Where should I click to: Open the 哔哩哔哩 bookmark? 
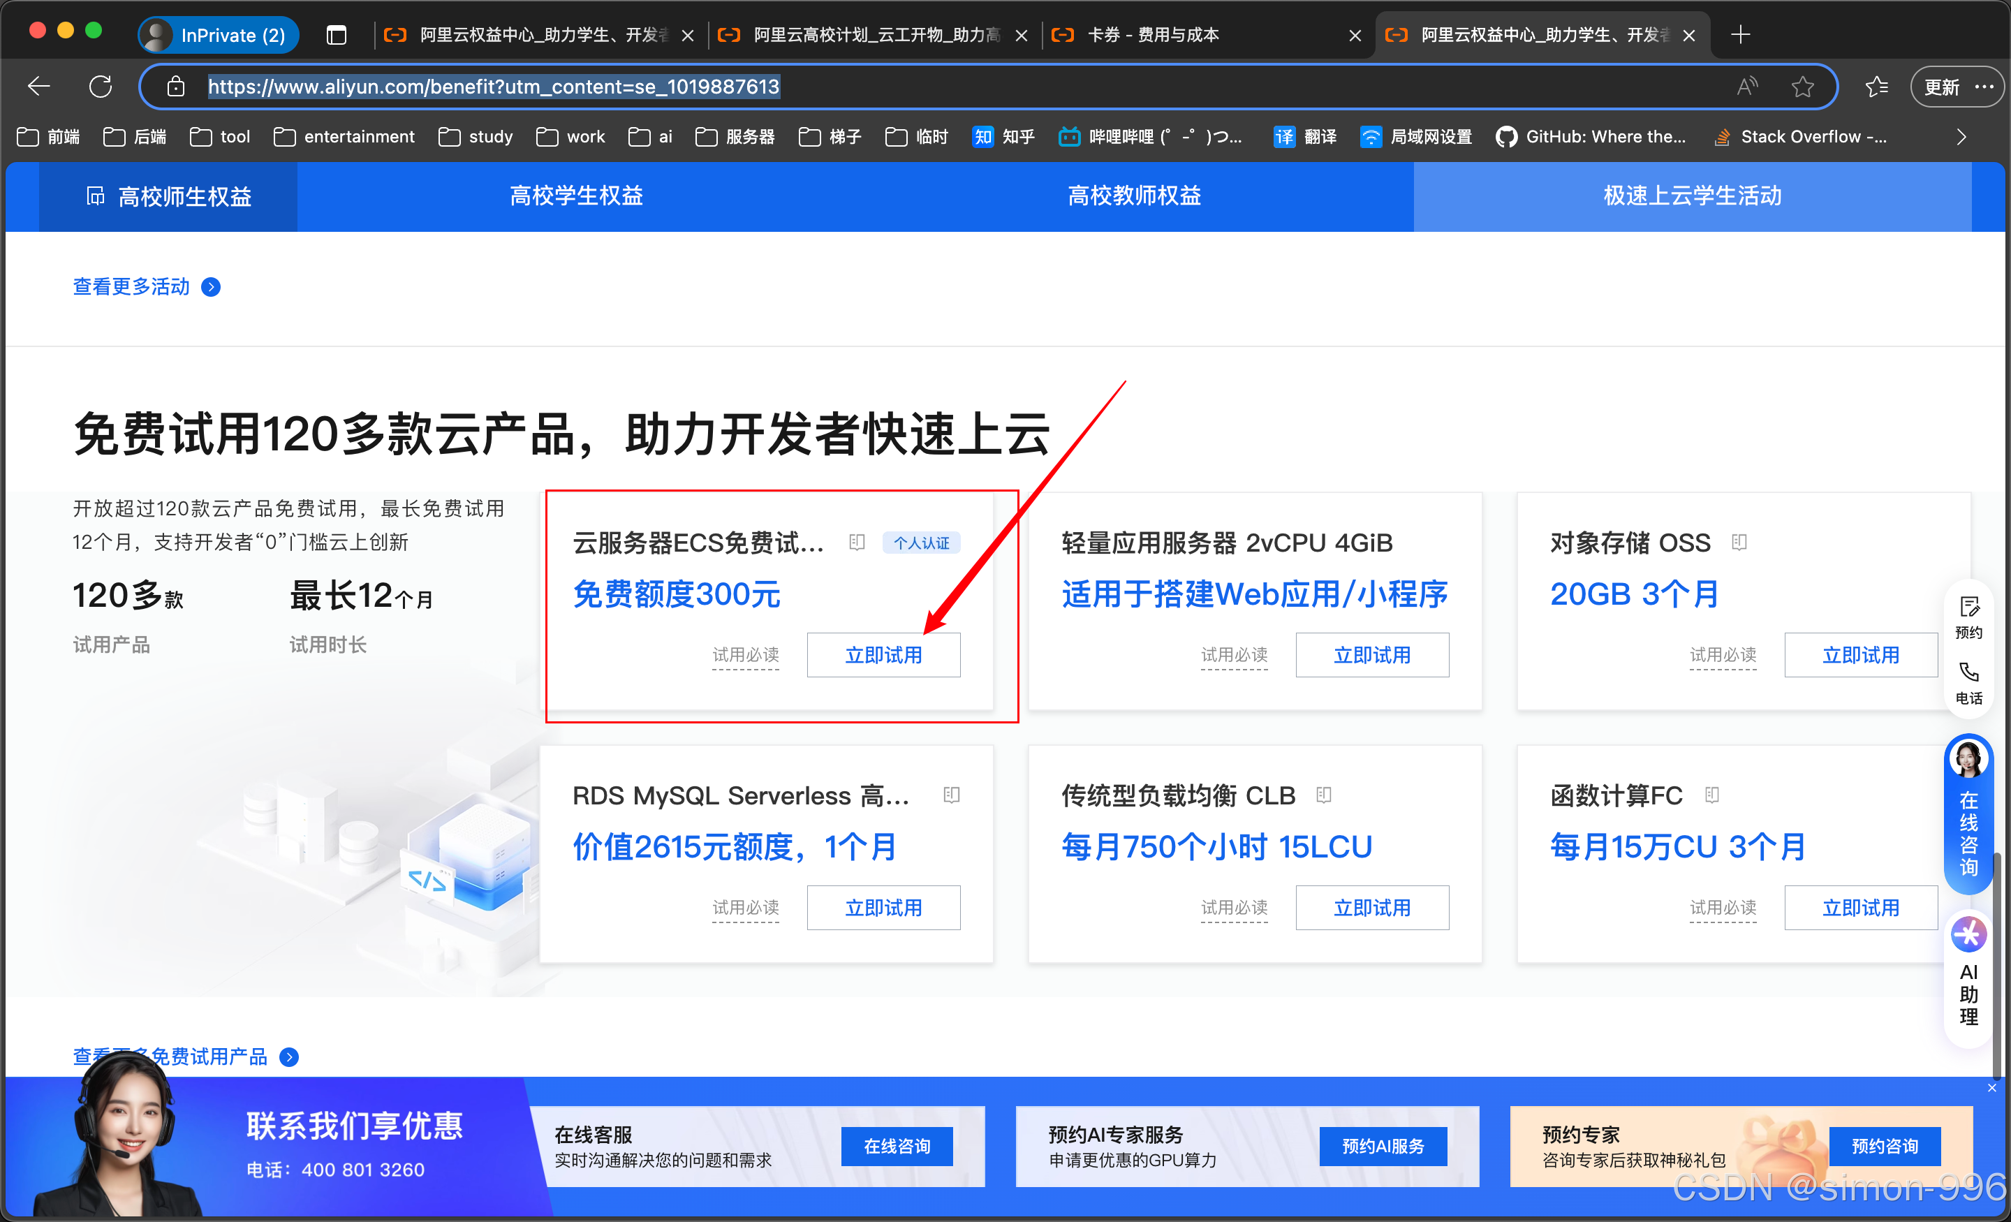click(x=1150, y=136)
